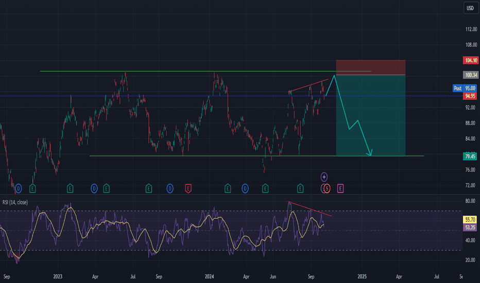Screen dimensions: 480x283
Task: Open the USD currency selector
Action: tap(471, 8)
